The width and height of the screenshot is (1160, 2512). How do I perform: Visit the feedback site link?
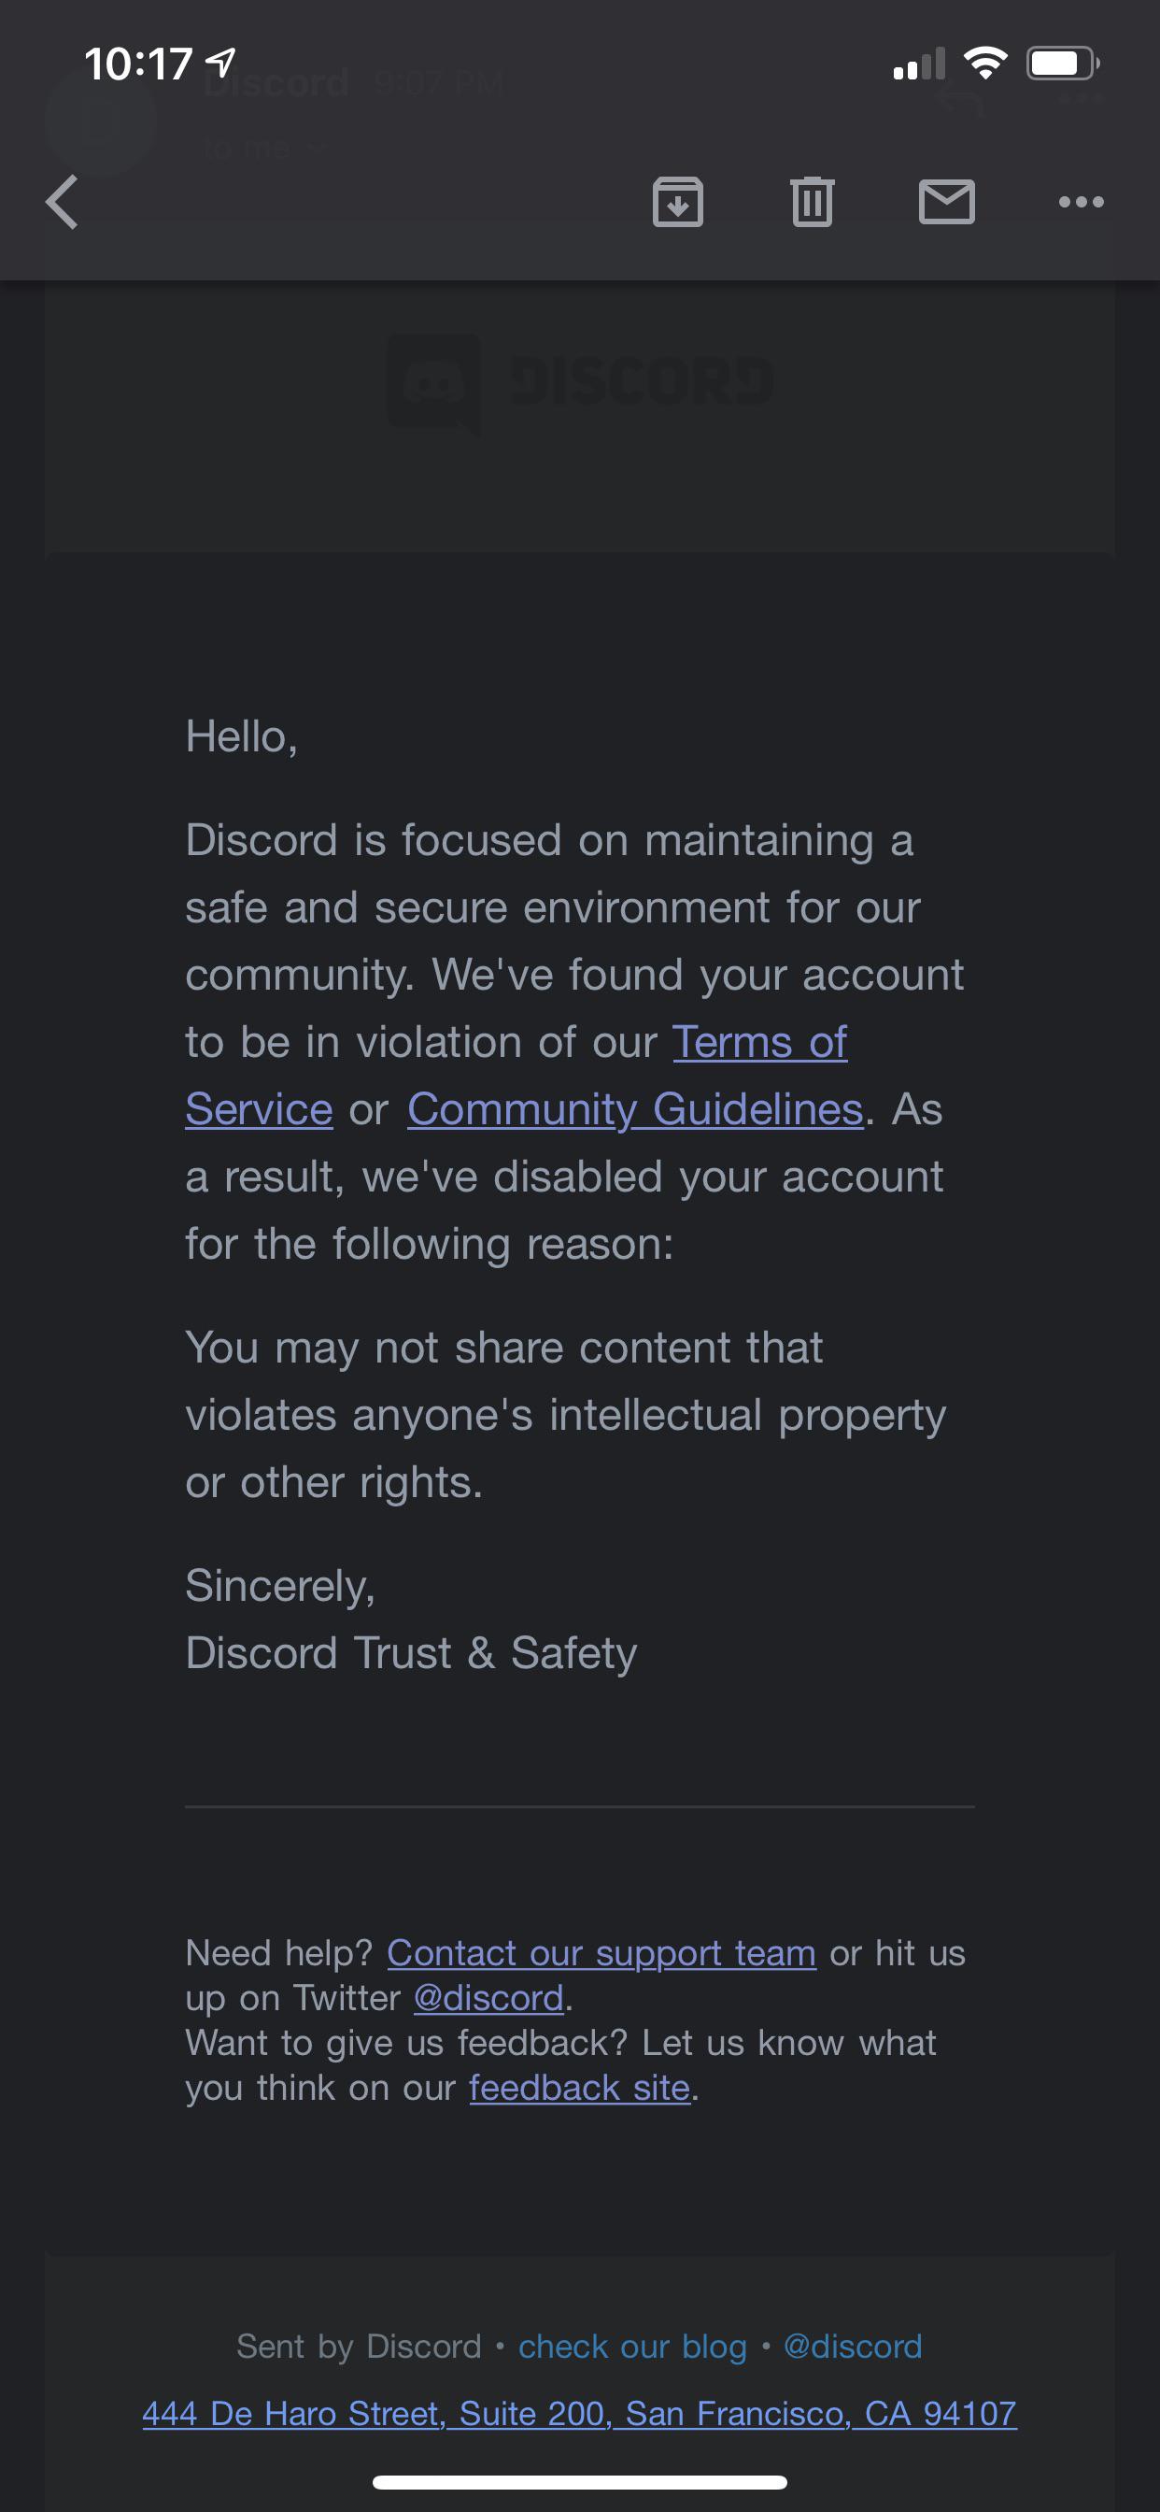[579, 2088]
